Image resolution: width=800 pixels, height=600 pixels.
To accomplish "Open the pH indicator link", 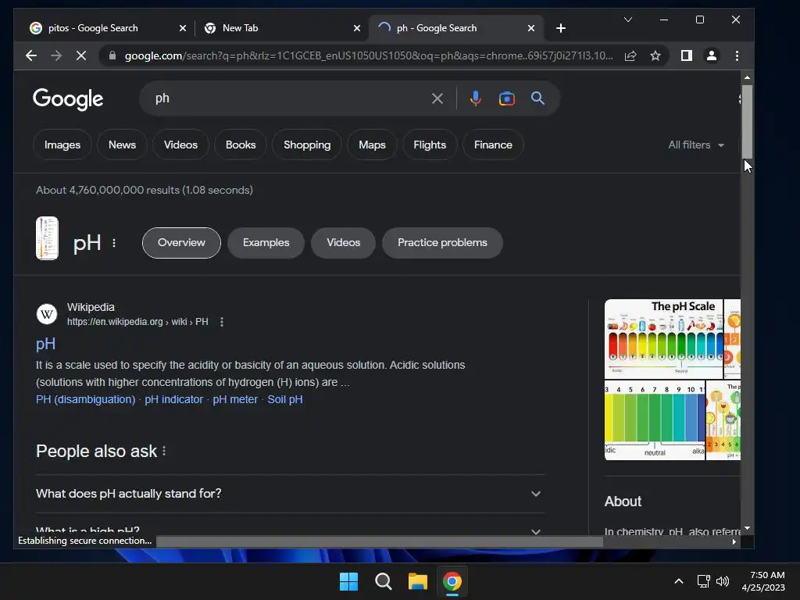I will coord(174,399).
